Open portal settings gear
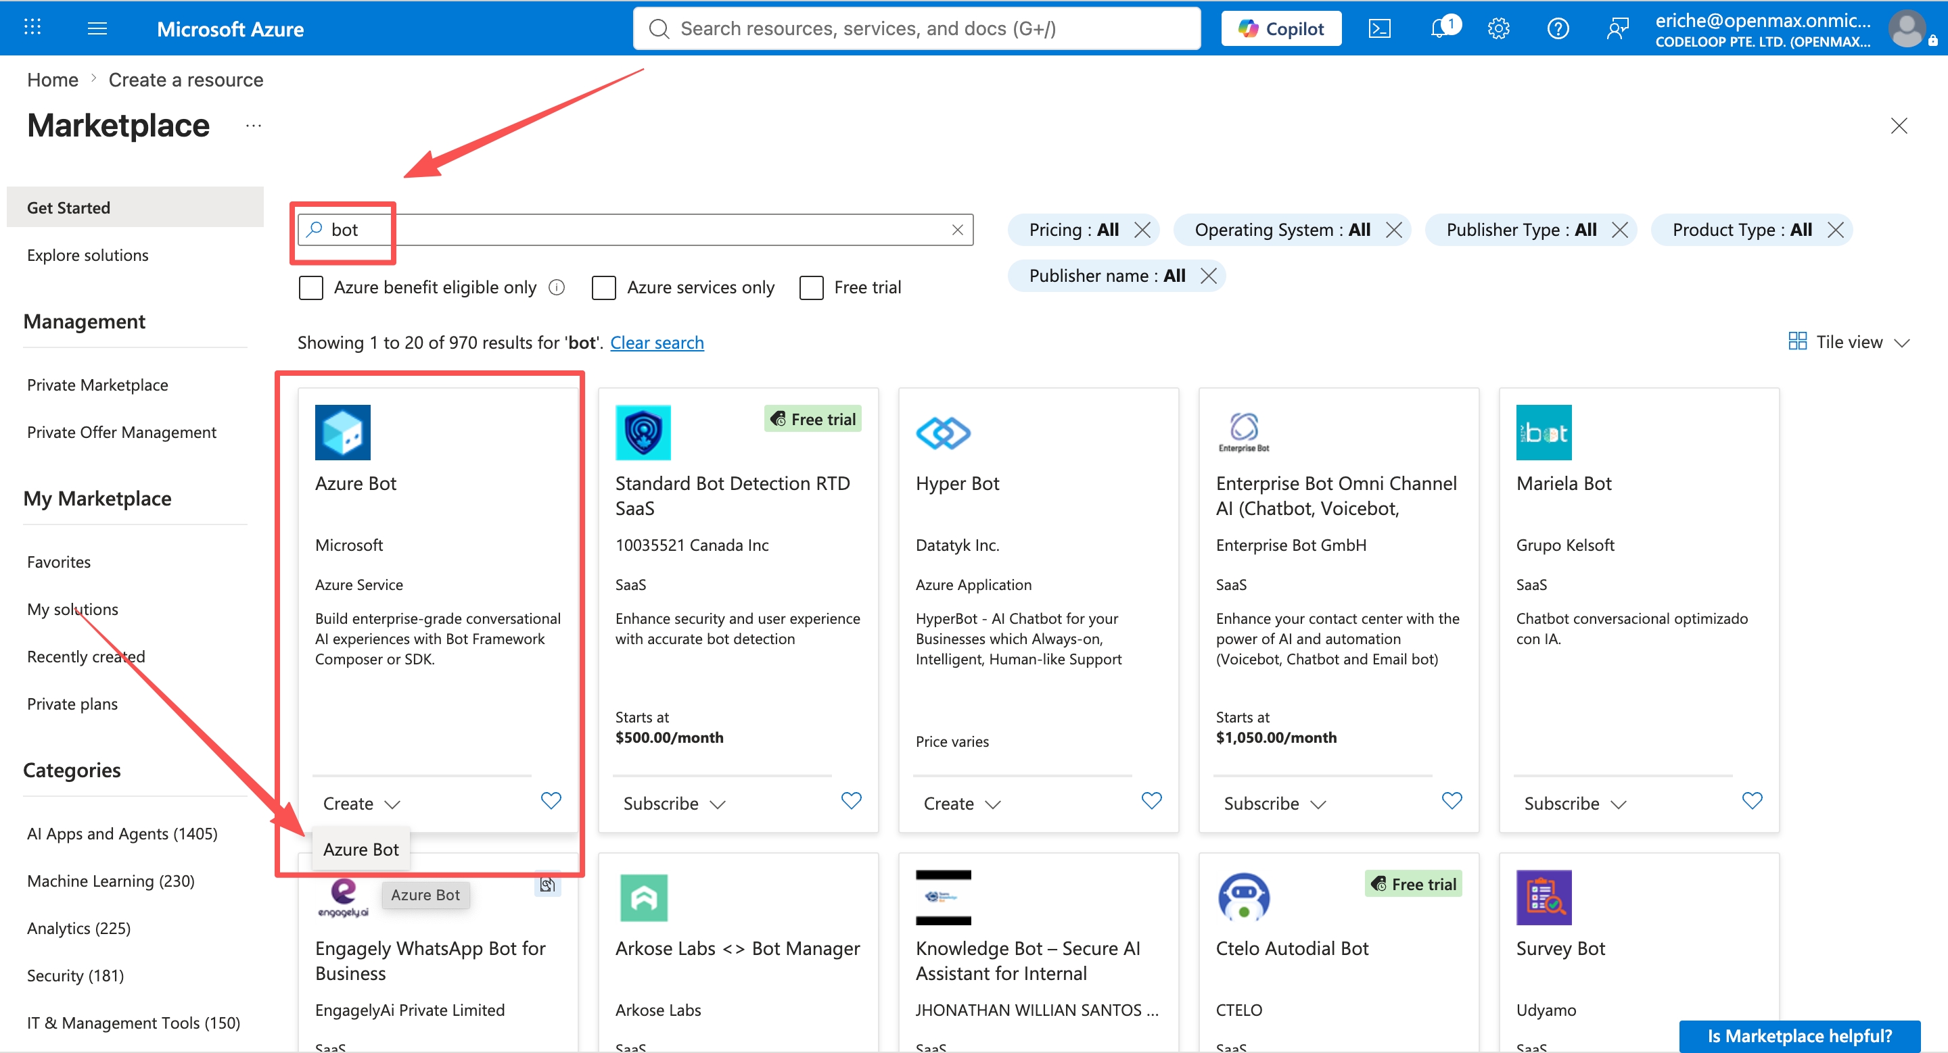The height and width of the screenshot is (1053, 1948). click(x=1498, y=28)
